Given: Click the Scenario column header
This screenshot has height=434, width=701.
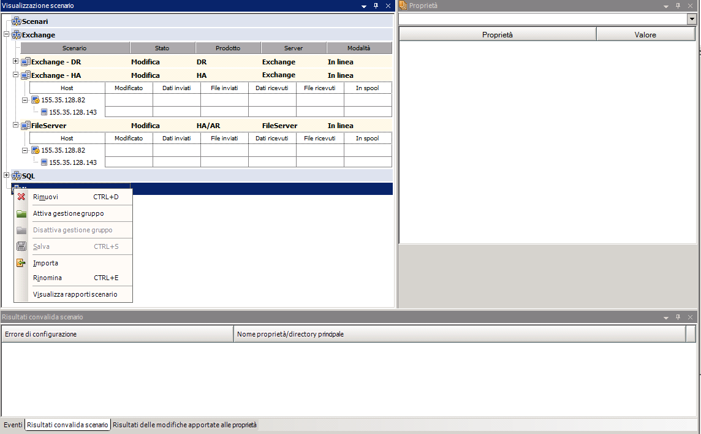Looking at the screenshot, I should coord(75,48).
